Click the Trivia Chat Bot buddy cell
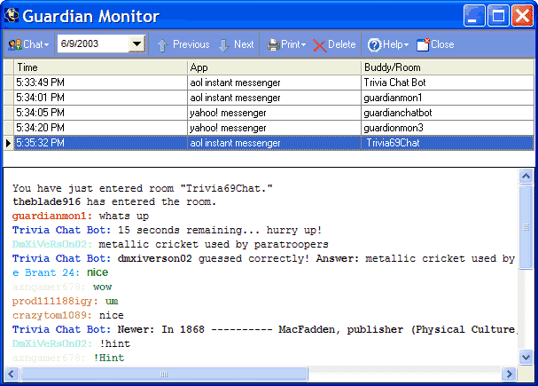Viewport: 538px width, 386px height. click(448, 83)
